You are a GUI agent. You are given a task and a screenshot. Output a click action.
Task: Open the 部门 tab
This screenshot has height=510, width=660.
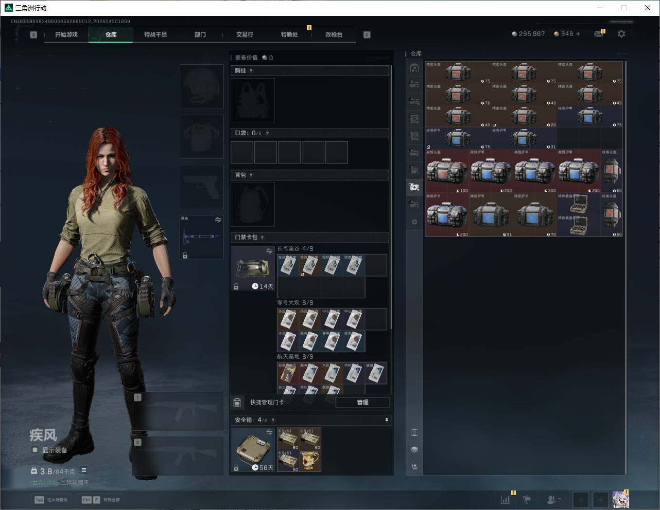[x=200, y=34]
